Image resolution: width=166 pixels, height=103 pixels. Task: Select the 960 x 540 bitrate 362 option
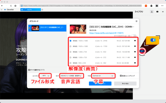point(71,63)
